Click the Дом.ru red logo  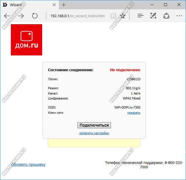click(x=26, y=40)
